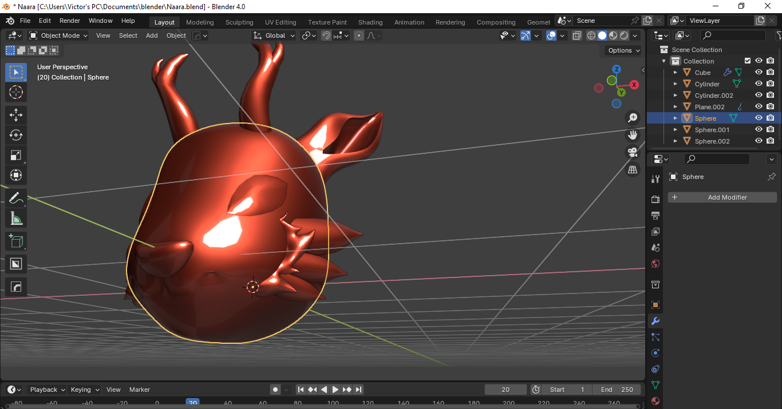Switch to the Shading workspace tab

click(370, 22)
